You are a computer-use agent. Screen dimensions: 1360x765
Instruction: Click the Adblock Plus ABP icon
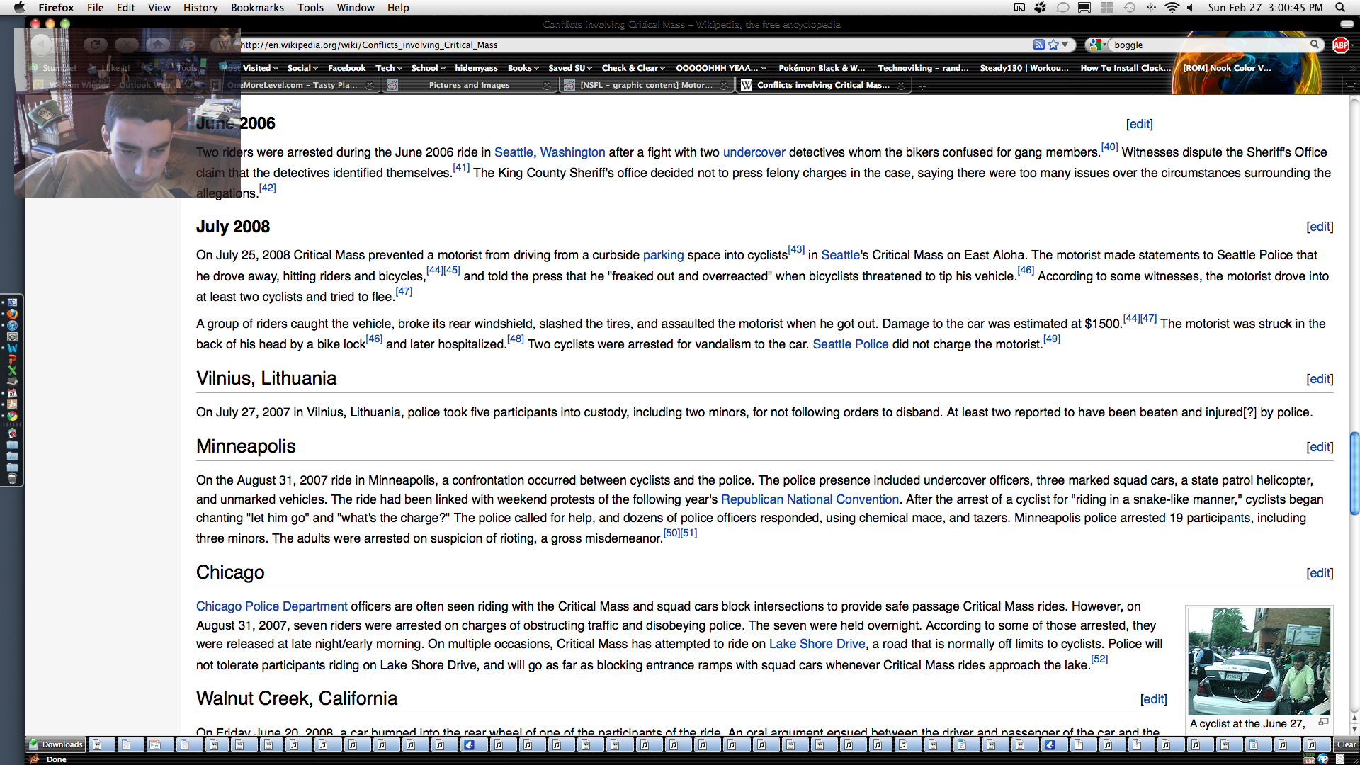click(1340, 45)
